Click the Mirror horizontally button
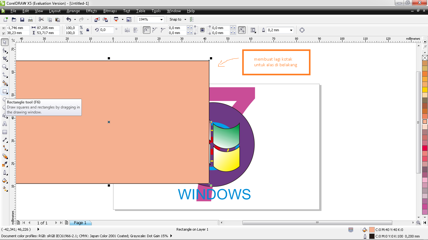 (x=127, y=30)
